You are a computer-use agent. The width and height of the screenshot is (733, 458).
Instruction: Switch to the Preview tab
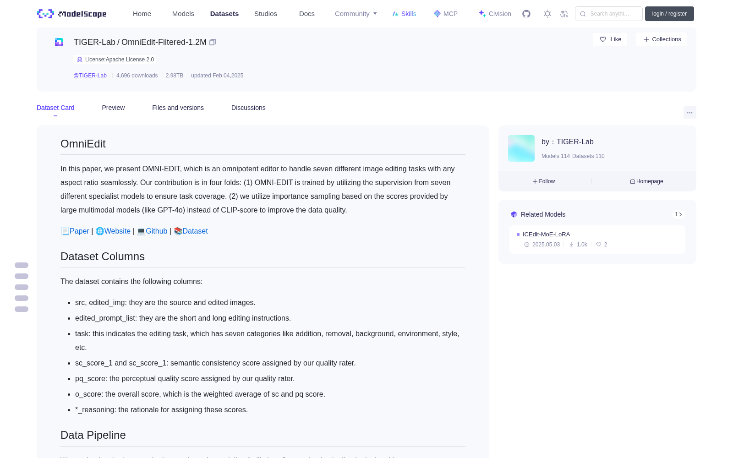coord(113,108)
